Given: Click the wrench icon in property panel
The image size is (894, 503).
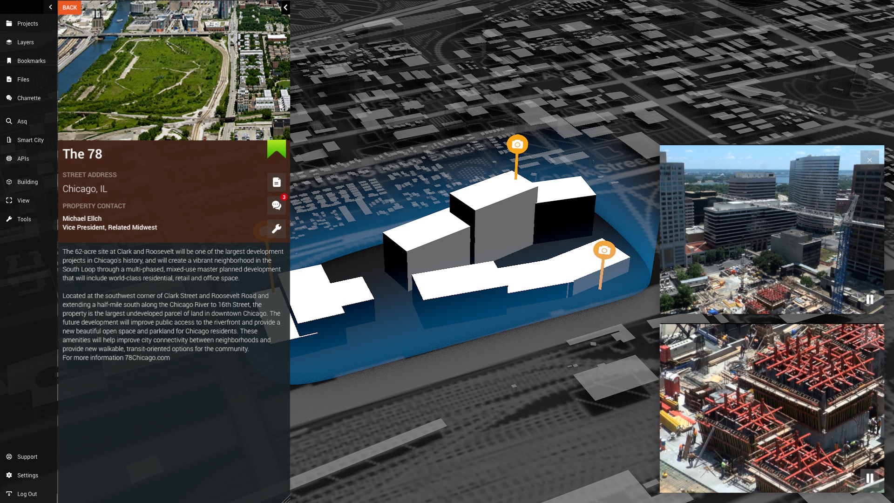Looking at the screenshot, I should click(277, 229).
